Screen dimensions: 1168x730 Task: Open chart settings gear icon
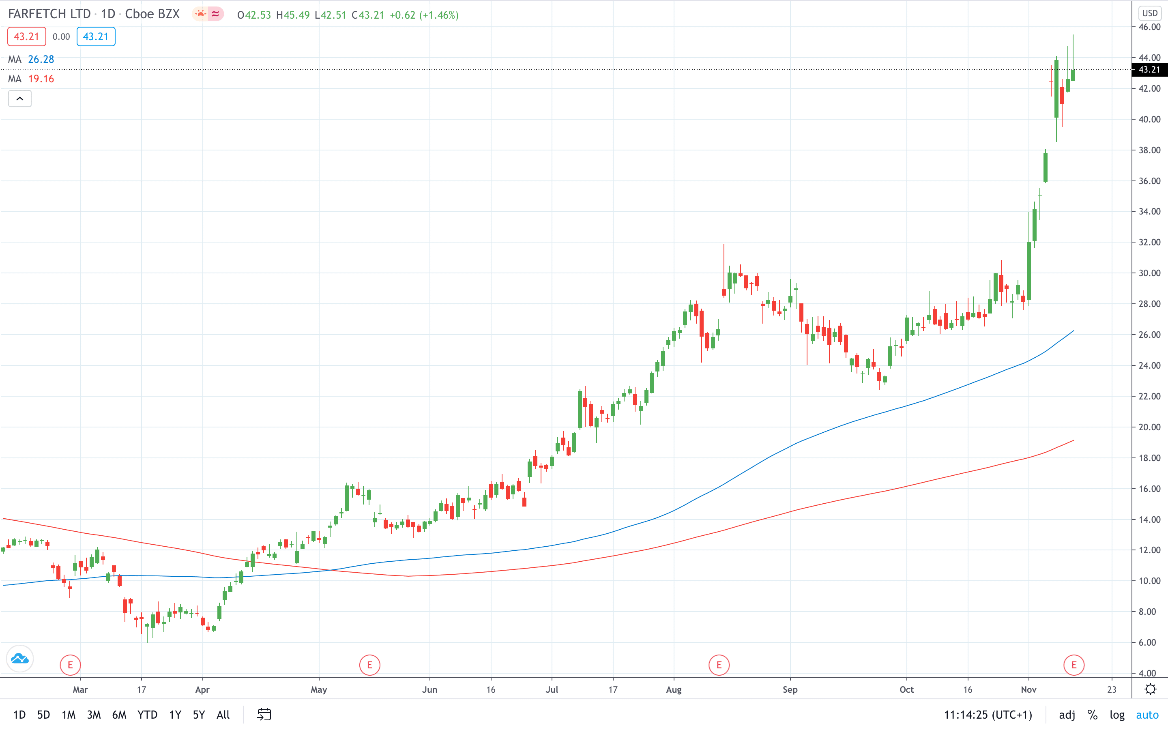click(1151, 689)
